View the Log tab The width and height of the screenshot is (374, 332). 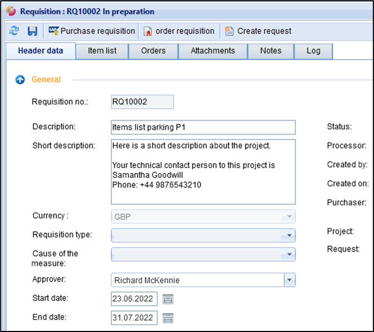point(313,51)
